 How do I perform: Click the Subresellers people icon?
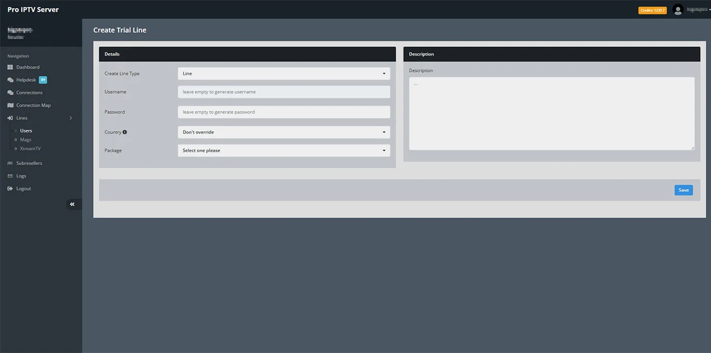(10, 163)
